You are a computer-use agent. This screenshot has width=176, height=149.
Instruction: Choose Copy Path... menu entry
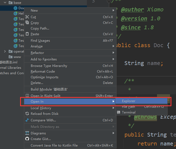pos(70,28)
